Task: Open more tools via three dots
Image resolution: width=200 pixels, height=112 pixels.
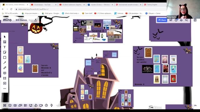Action: click(x=5, y=88)
